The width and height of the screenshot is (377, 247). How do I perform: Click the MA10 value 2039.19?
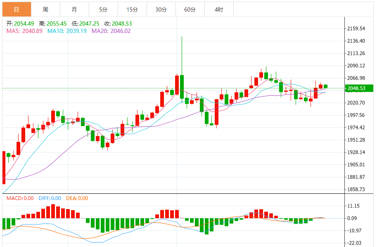(76, 31)
